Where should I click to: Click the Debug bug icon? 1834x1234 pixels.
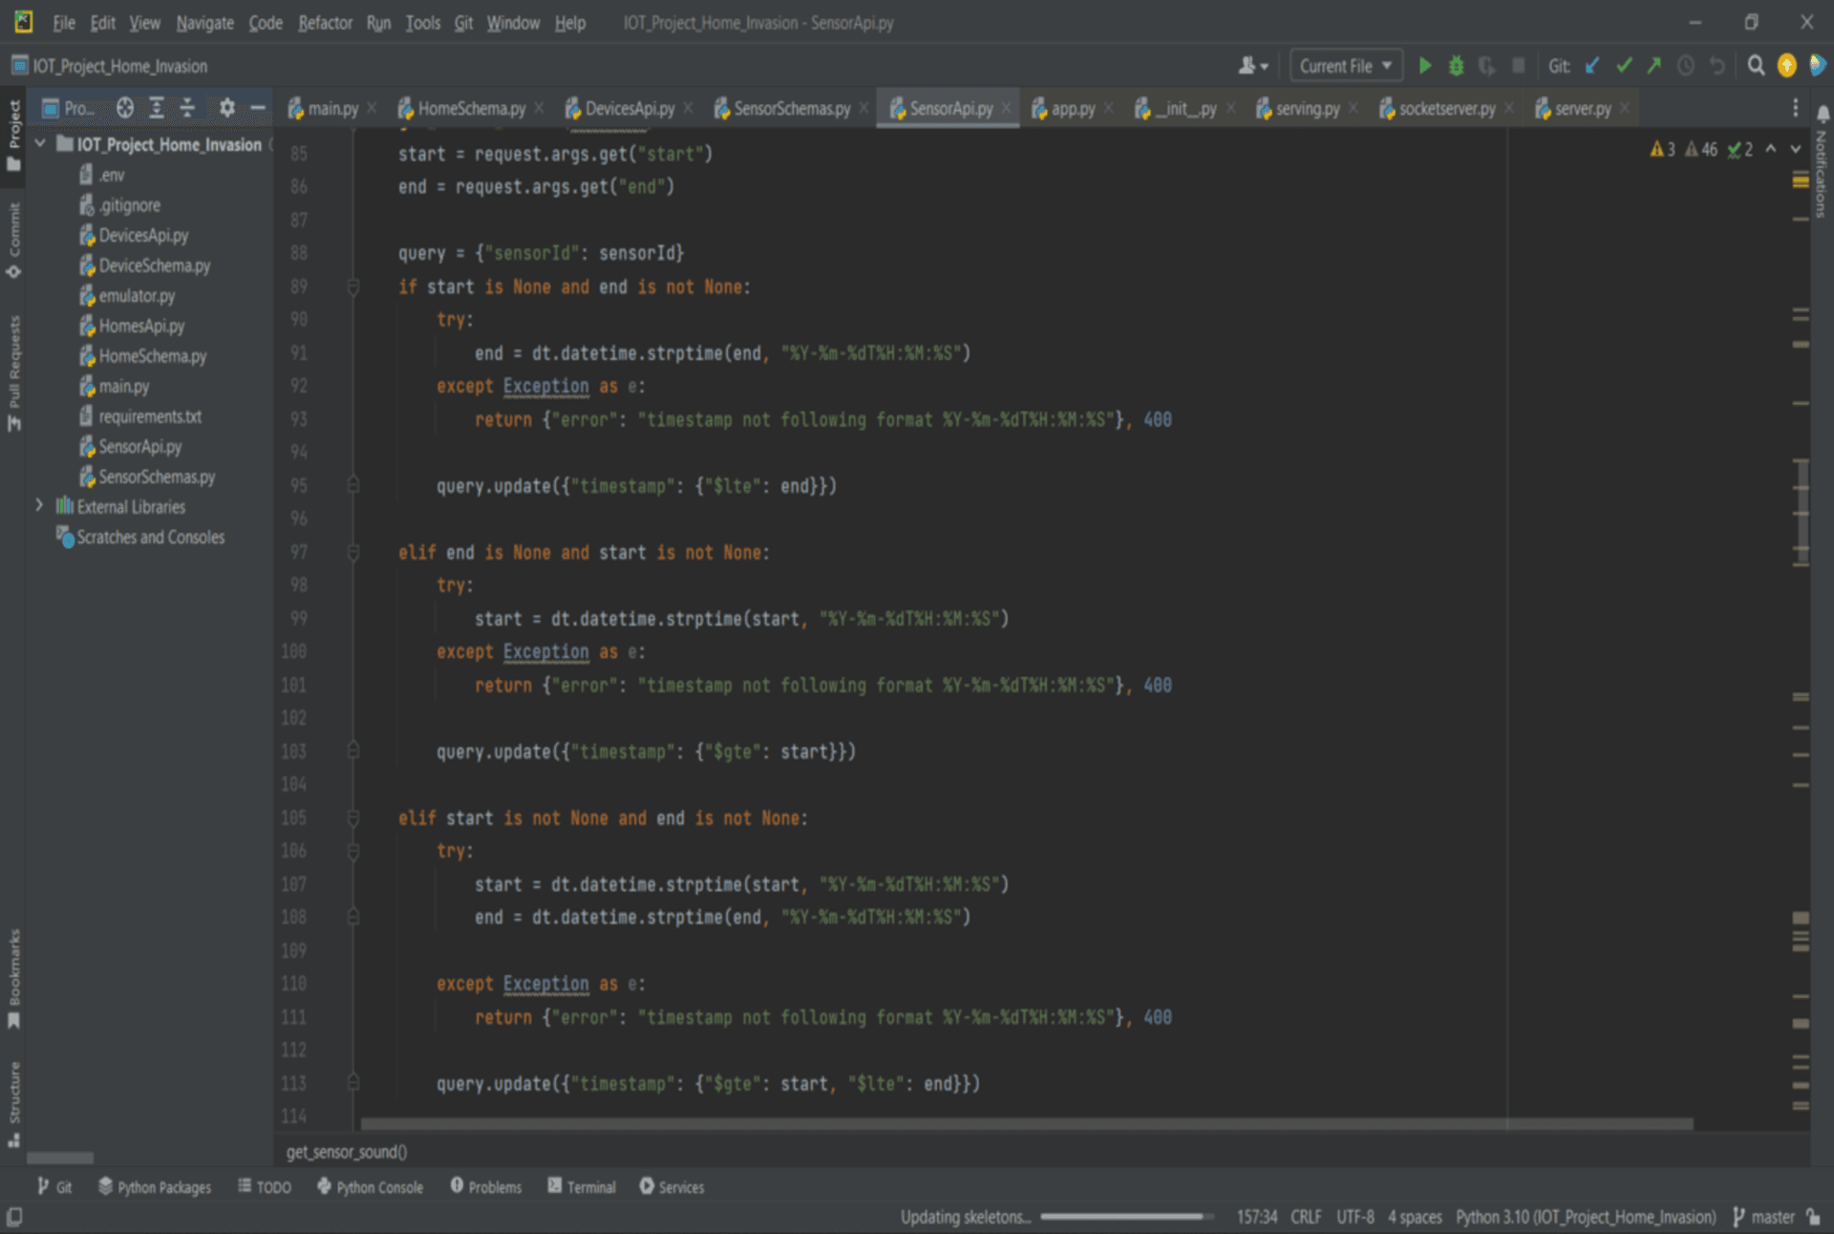pyautogui.click(x=1456, y=66)
